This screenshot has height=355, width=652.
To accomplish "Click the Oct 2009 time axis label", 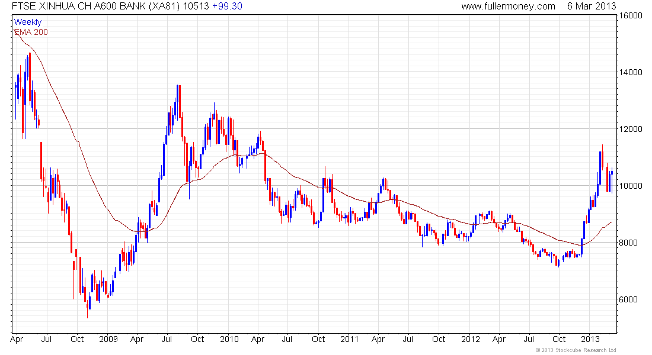I will click(197, 339).
